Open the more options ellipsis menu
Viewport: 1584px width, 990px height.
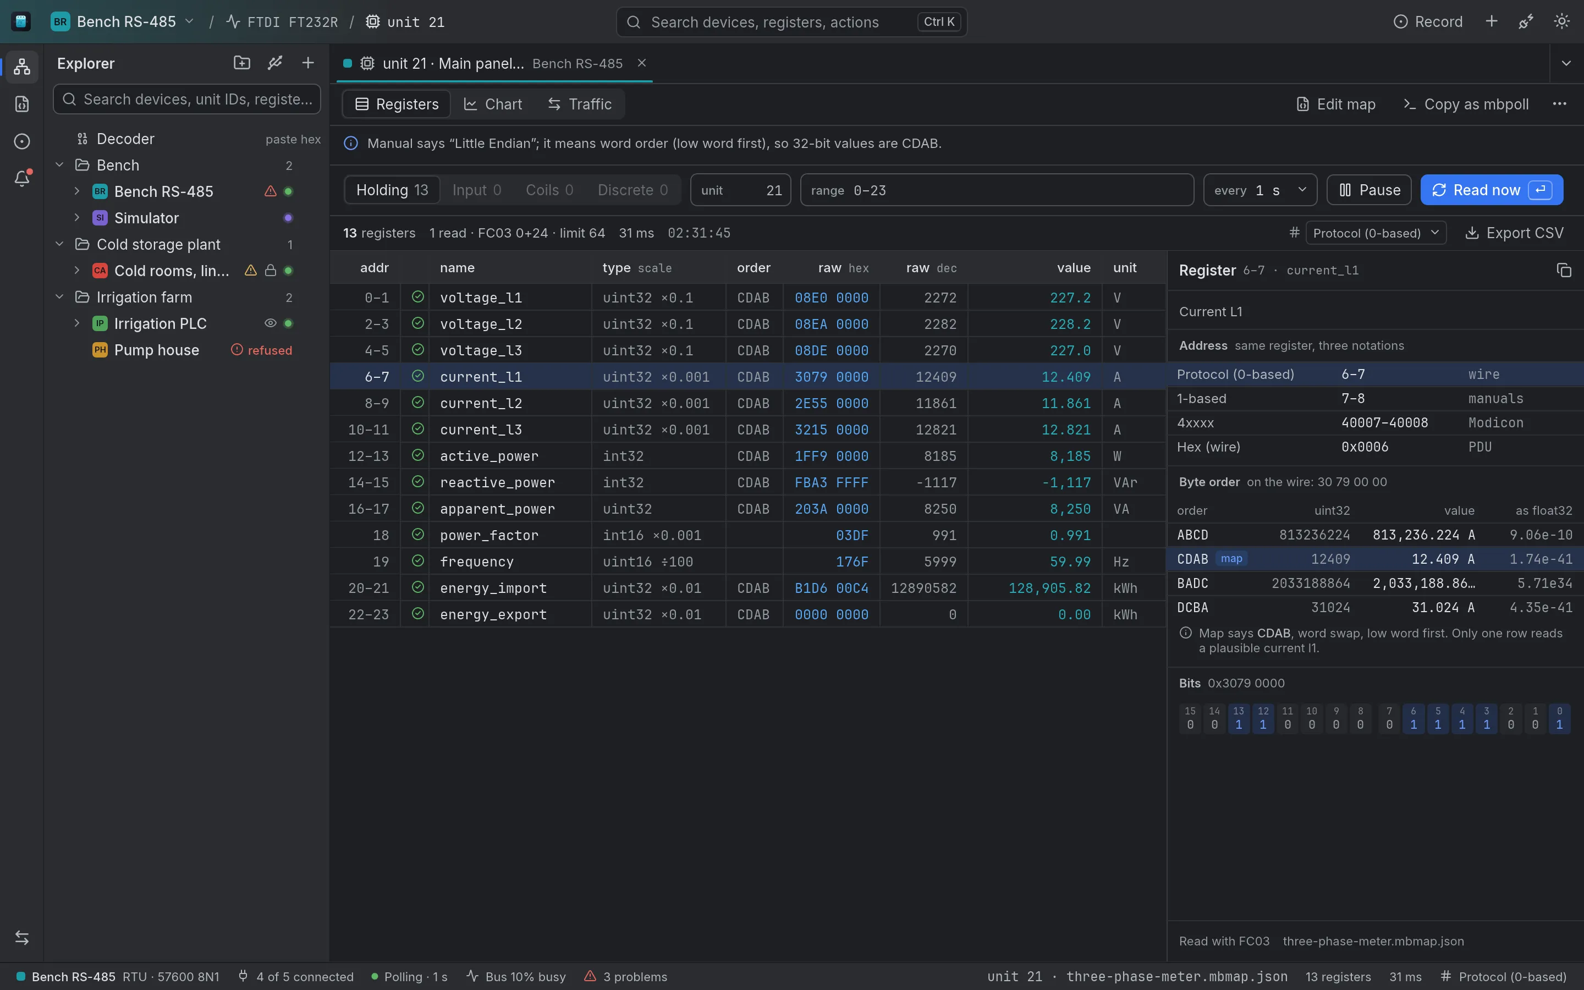click(x=1560, y=103)
